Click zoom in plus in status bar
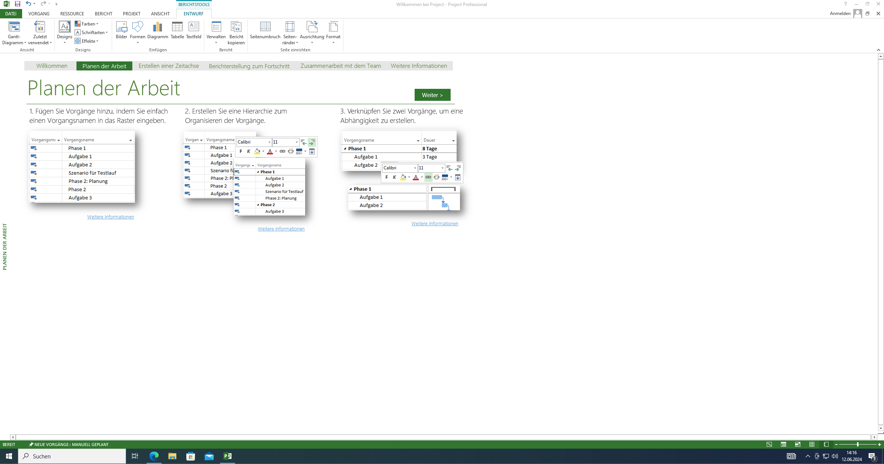 879,445
